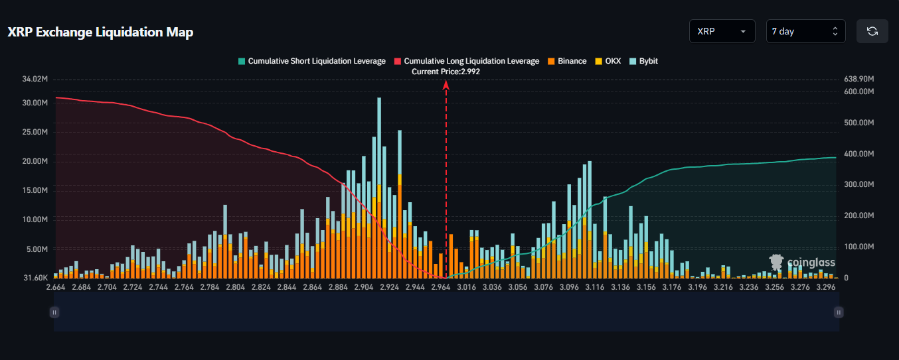
Task: Click the 7 day selector arrows
Action: click(835, 31)
